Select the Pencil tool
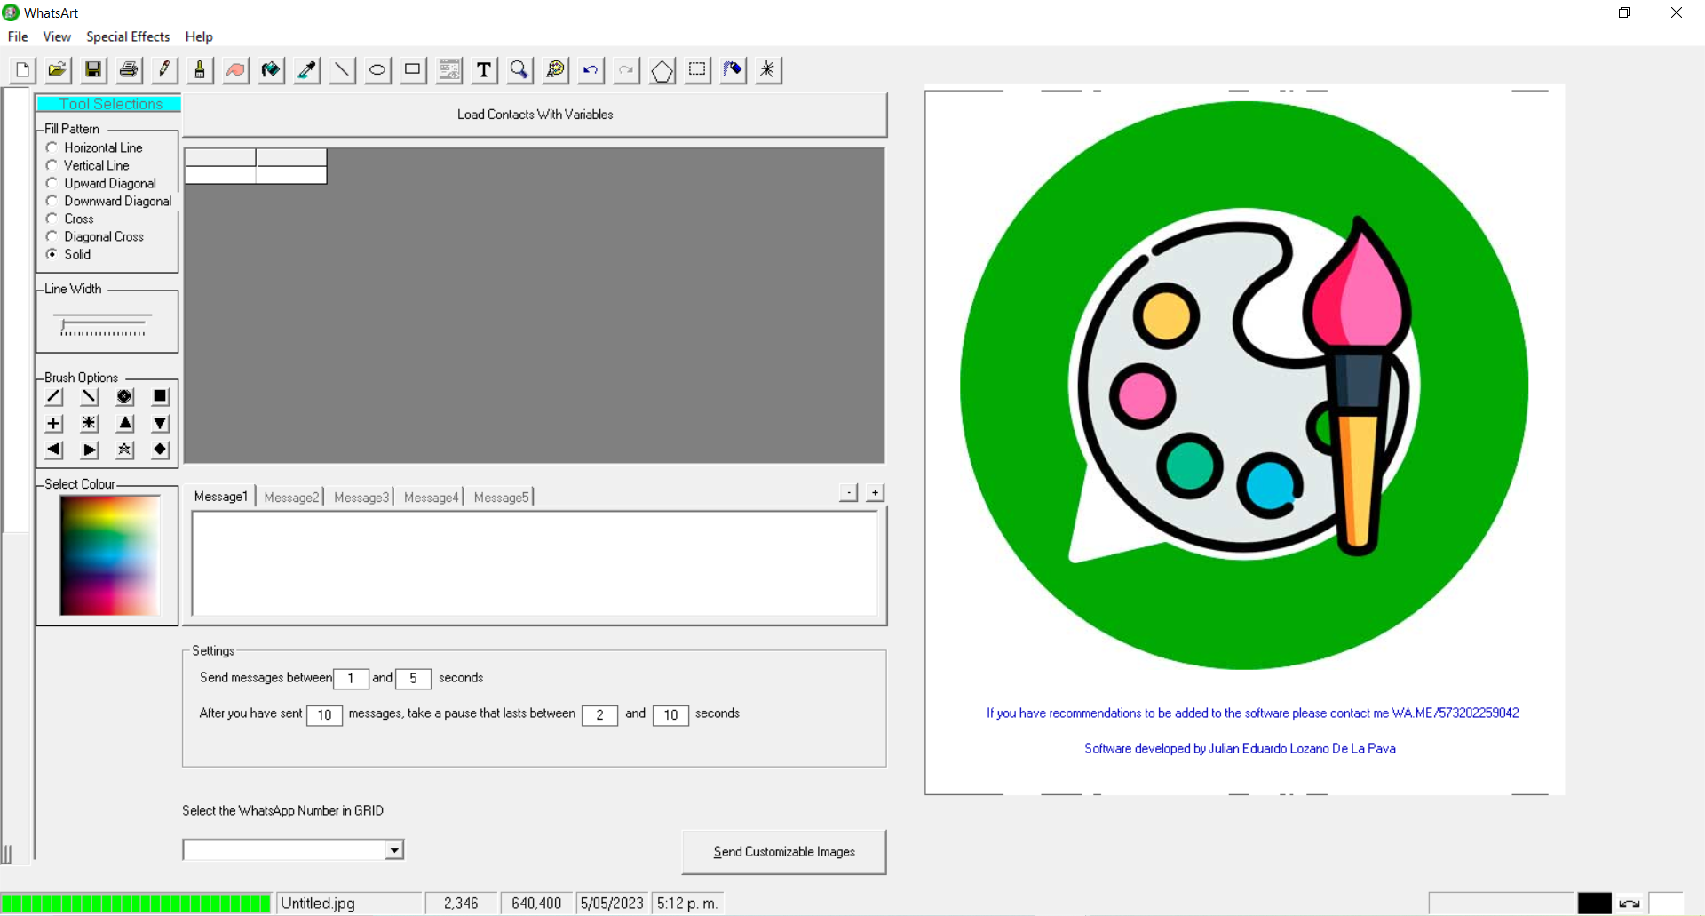 click(x=164, y=70)
